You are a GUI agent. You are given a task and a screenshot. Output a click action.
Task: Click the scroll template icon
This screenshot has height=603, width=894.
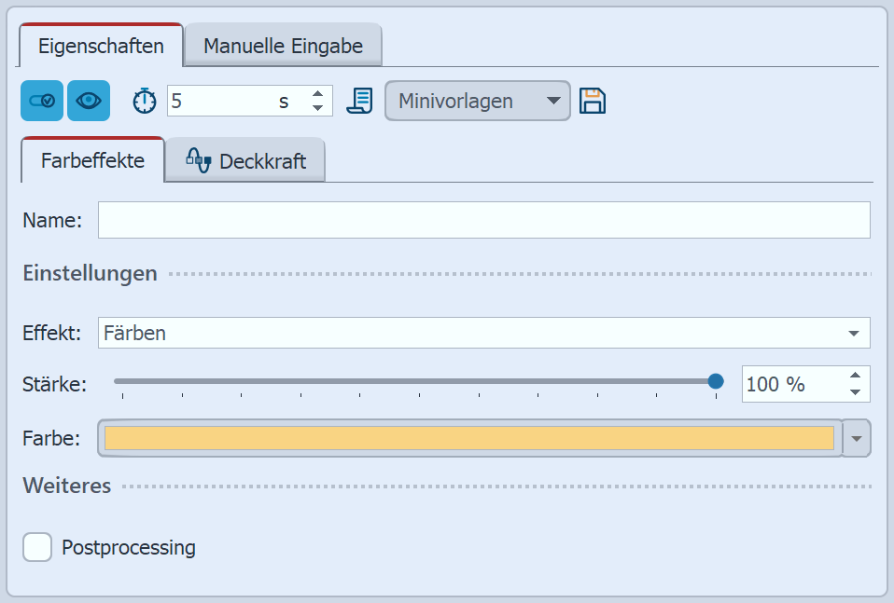click(359, 101)
